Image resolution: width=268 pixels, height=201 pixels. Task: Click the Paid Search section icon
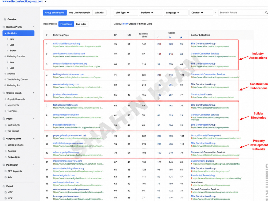[x=4, y=165]
